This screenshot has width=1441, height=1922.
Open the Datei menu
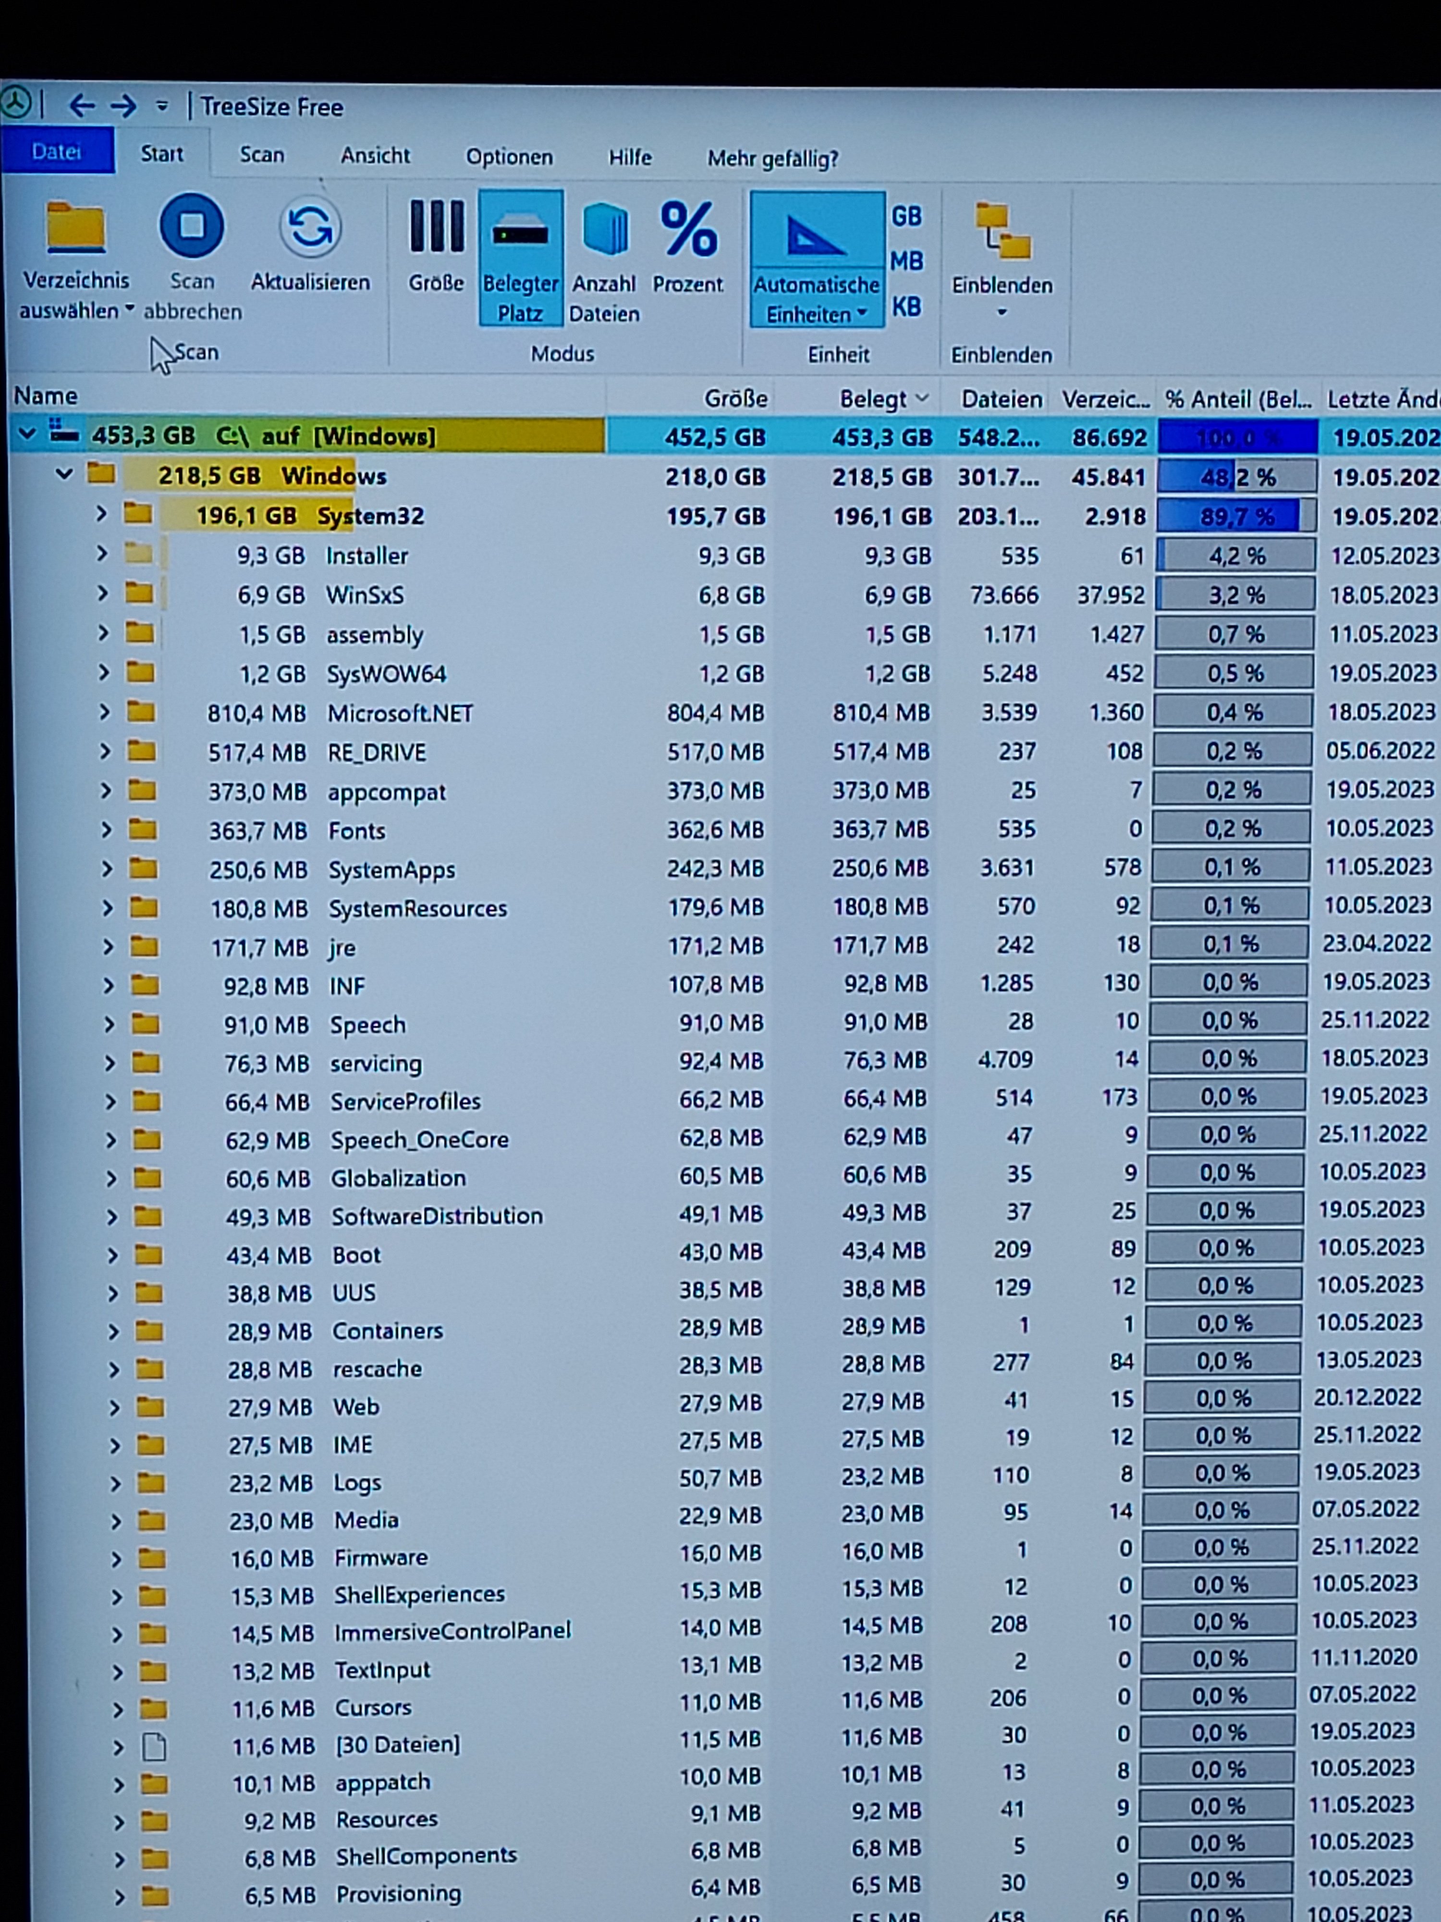57,152
